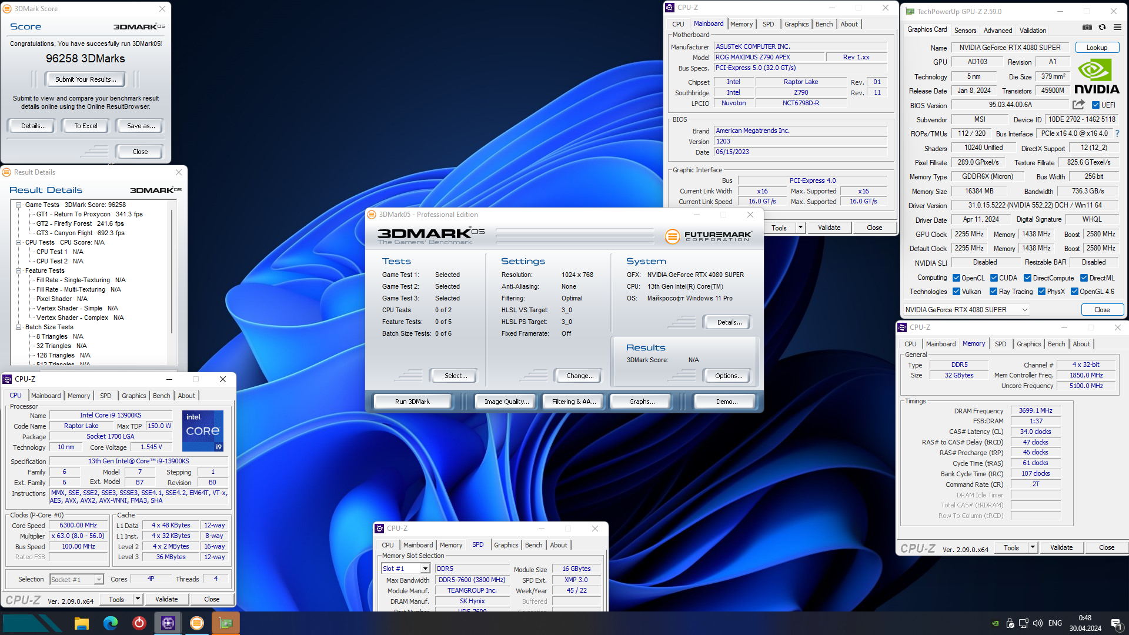
Task: Open NVIDIA tray icon in system tray
Action: (995, 623)
